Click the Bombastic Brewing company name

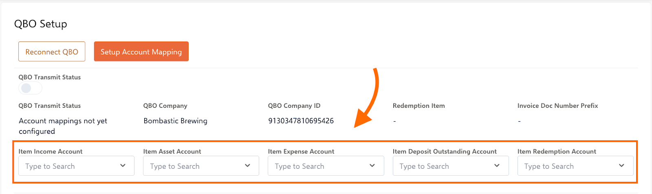click(175, 121)
